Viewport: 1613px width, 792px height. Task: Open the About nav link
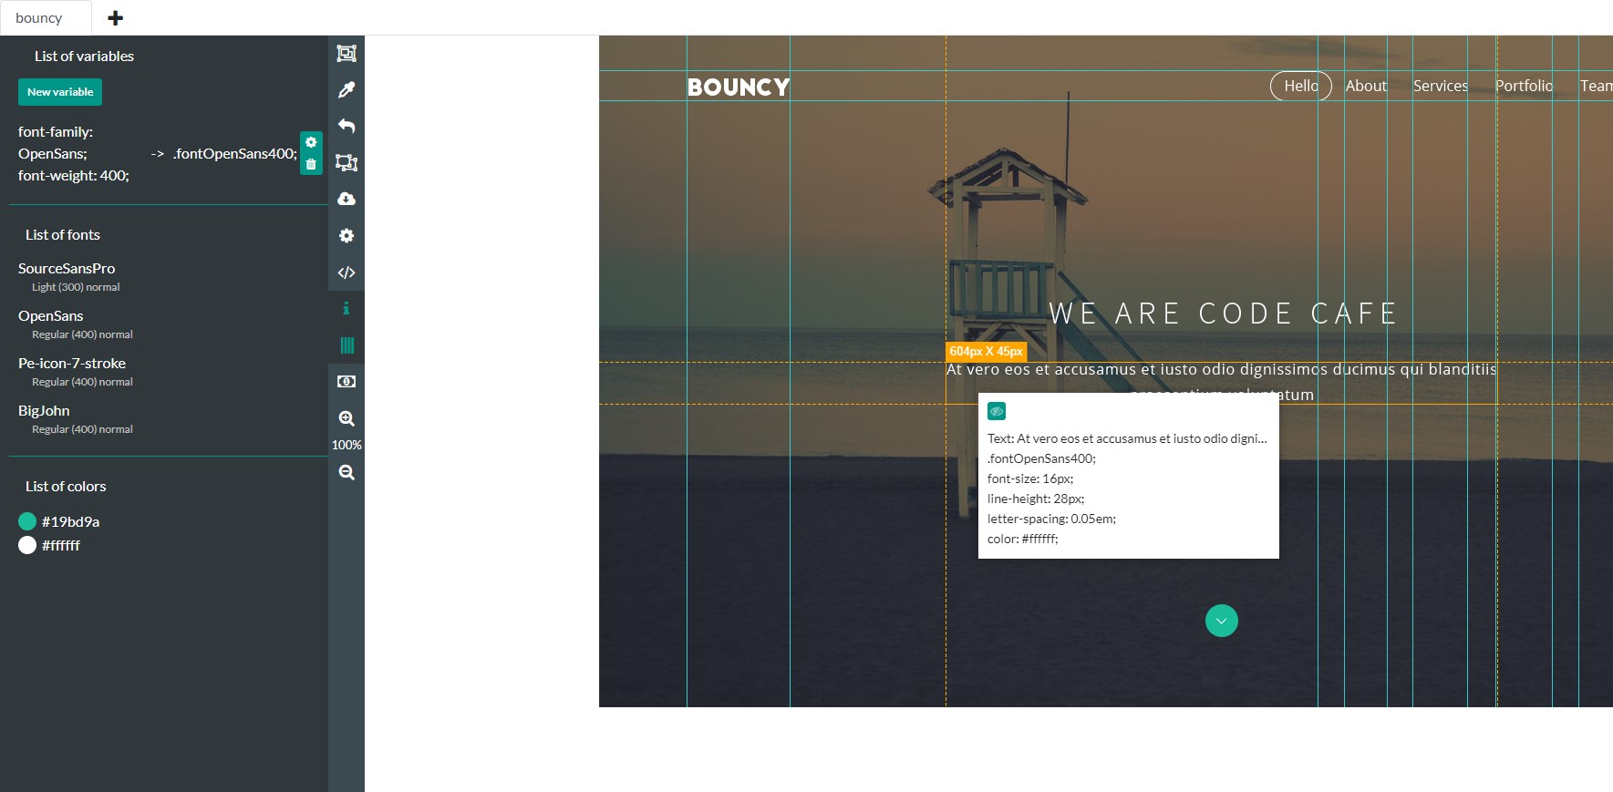(1366, 86)
